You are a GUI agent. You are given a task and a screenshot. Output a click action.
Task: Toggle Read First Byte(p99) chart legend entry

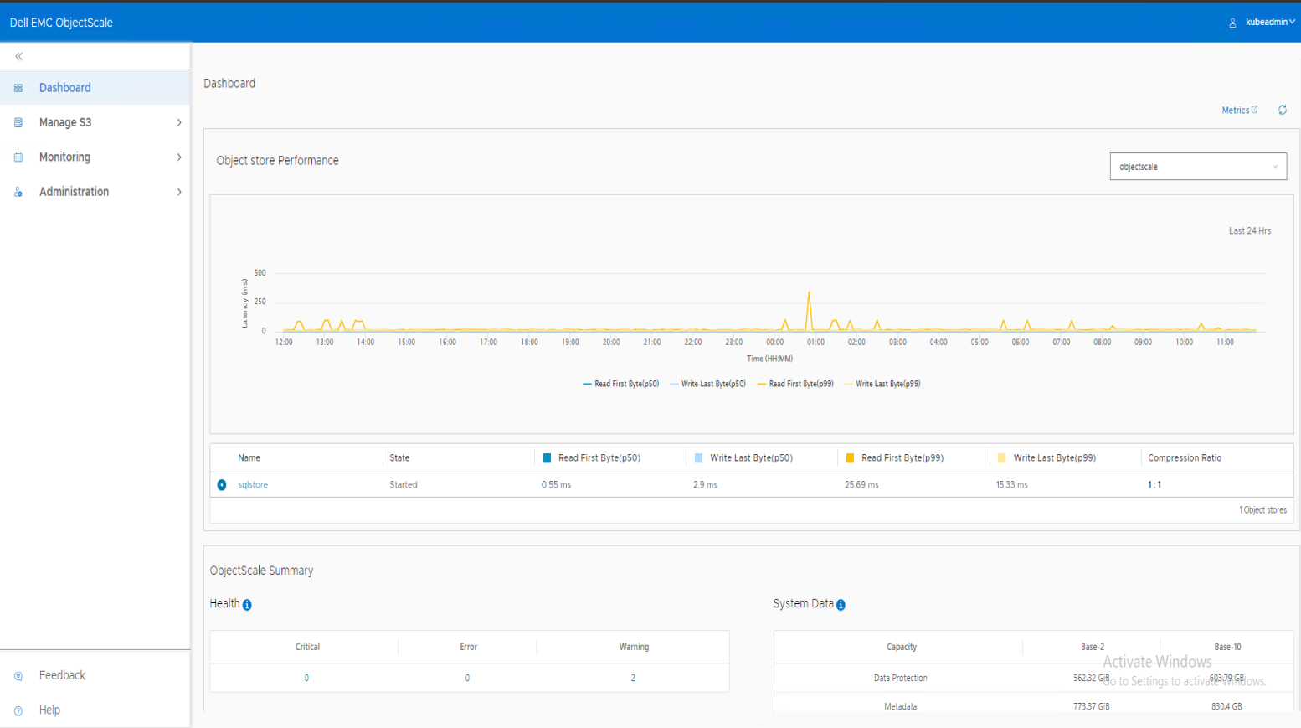795,384
